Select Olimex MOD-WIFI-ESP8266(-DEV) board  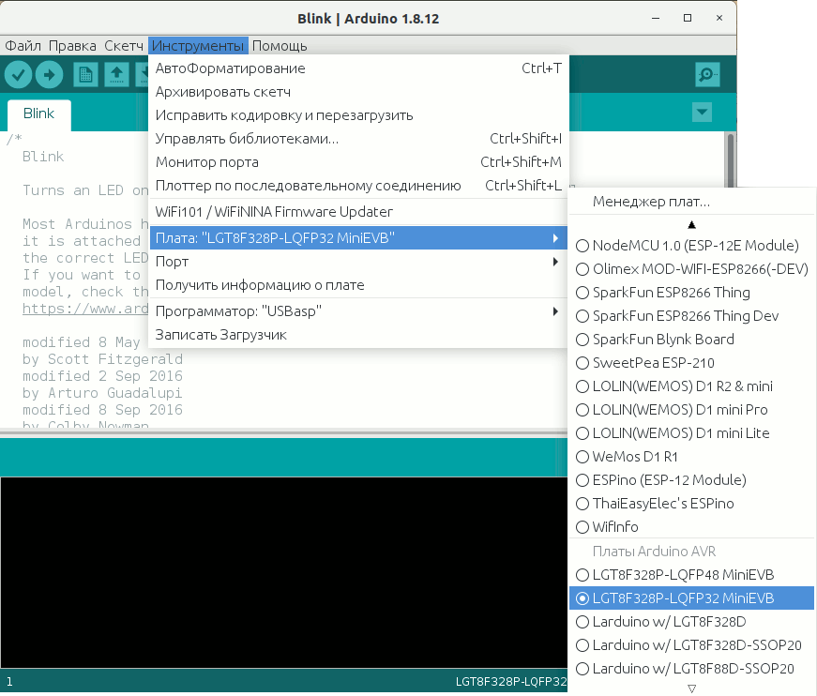point(691,269)
